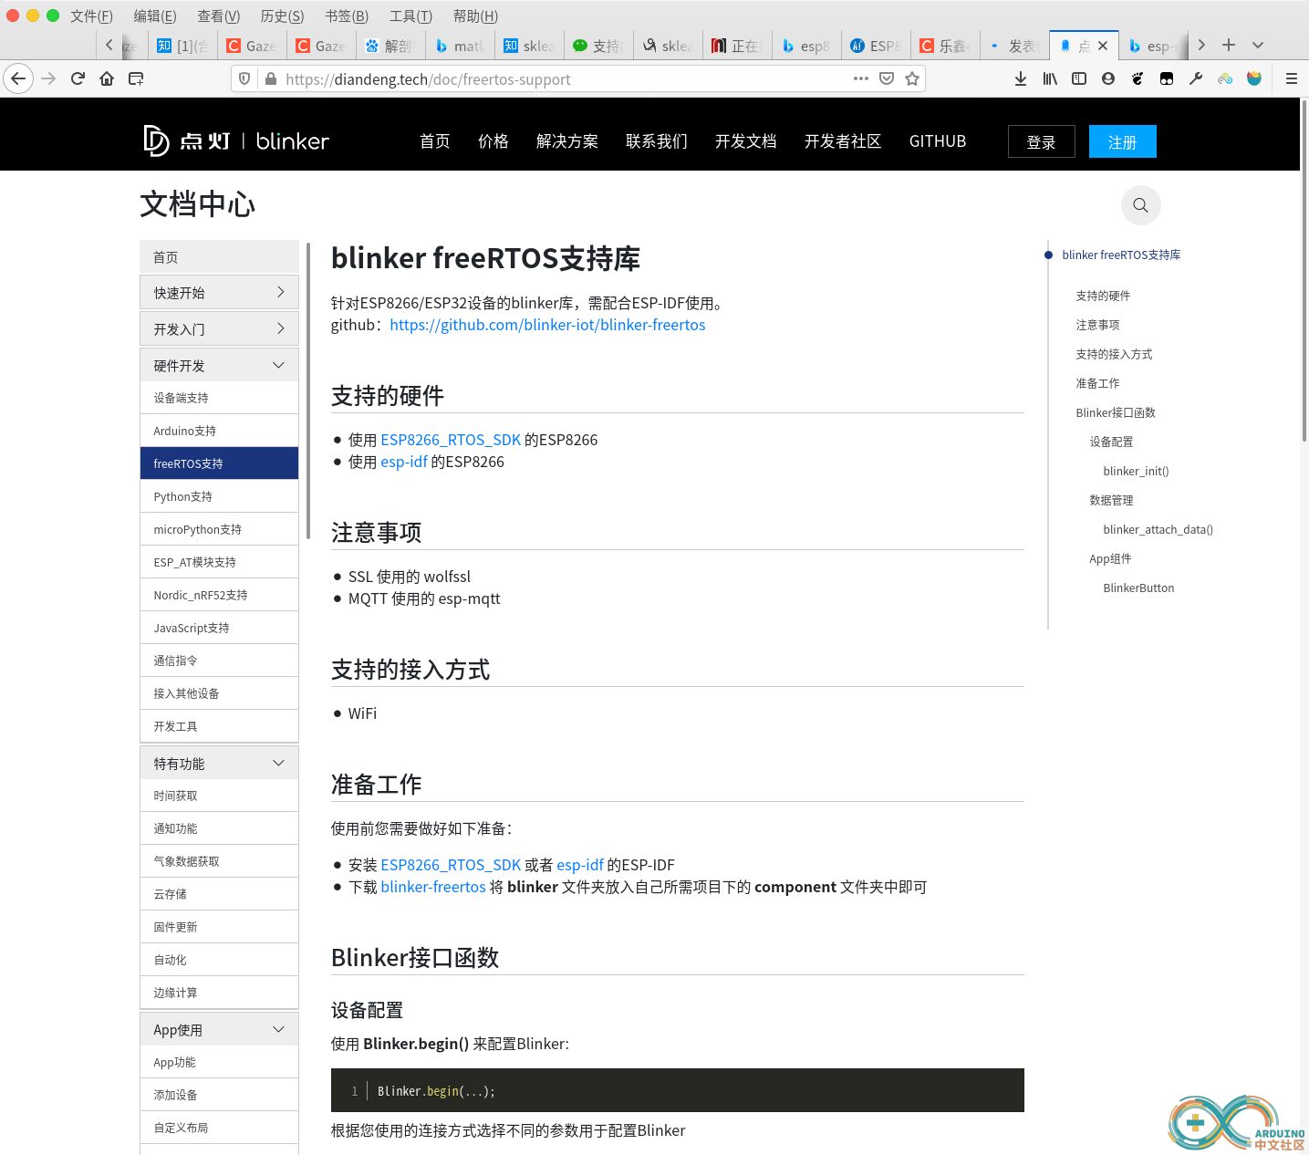1309x1155 pixels.
Task: Select Python支持 in sidebar
Action: (219, 496)
